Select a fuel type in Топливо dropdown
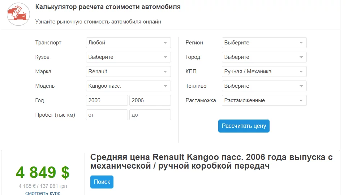 [264, 86]
